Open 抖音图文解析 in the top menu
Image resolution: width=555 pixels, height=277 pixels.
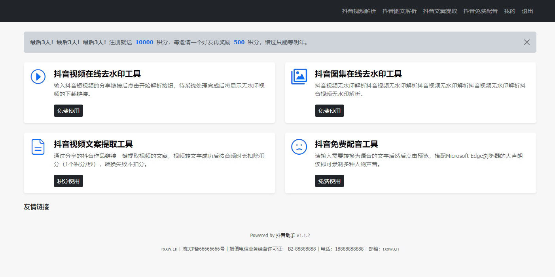[x=400, y=11]
